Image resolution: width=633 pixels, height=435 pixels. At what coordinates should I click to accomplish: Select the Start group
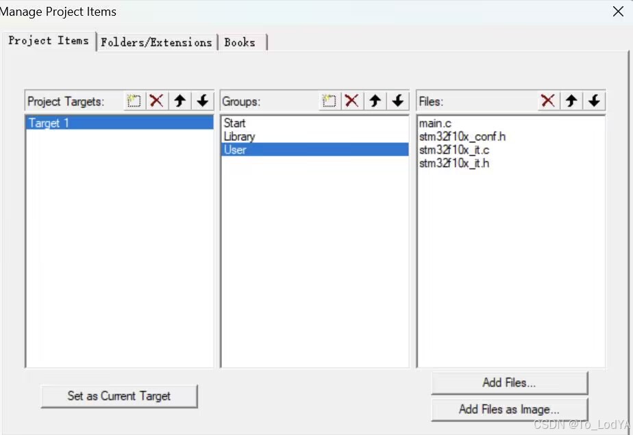point(315,123)
